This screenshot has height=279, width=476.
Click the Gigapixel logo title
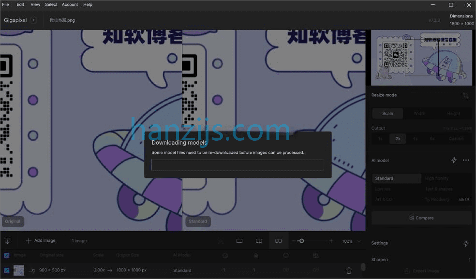(x=15, y=20)
